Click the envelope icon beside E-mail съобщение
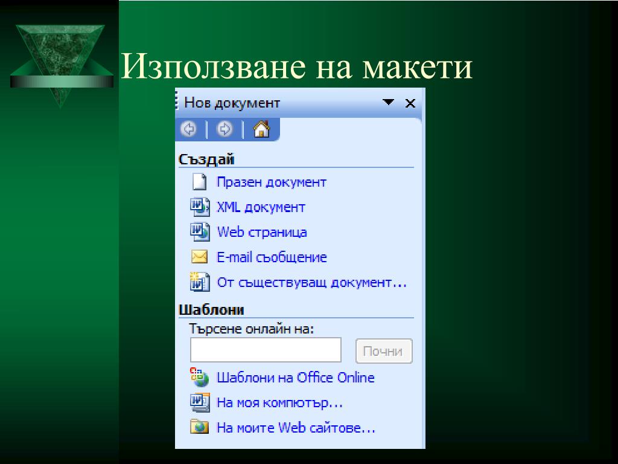The image size is (618, 464). [x=199, y=257]
